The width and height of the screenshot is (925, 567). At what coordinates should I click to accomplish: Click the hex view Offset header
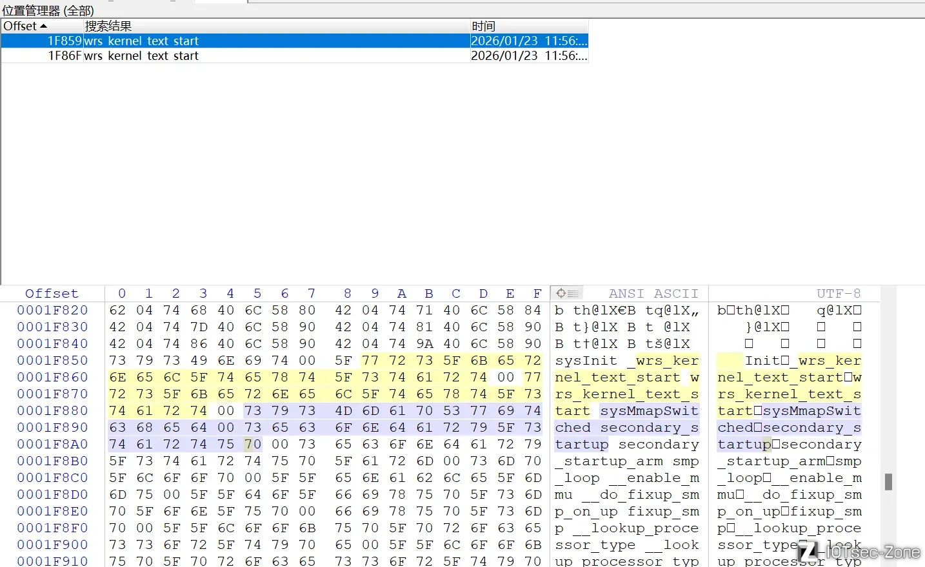click(x=52, y=293)
